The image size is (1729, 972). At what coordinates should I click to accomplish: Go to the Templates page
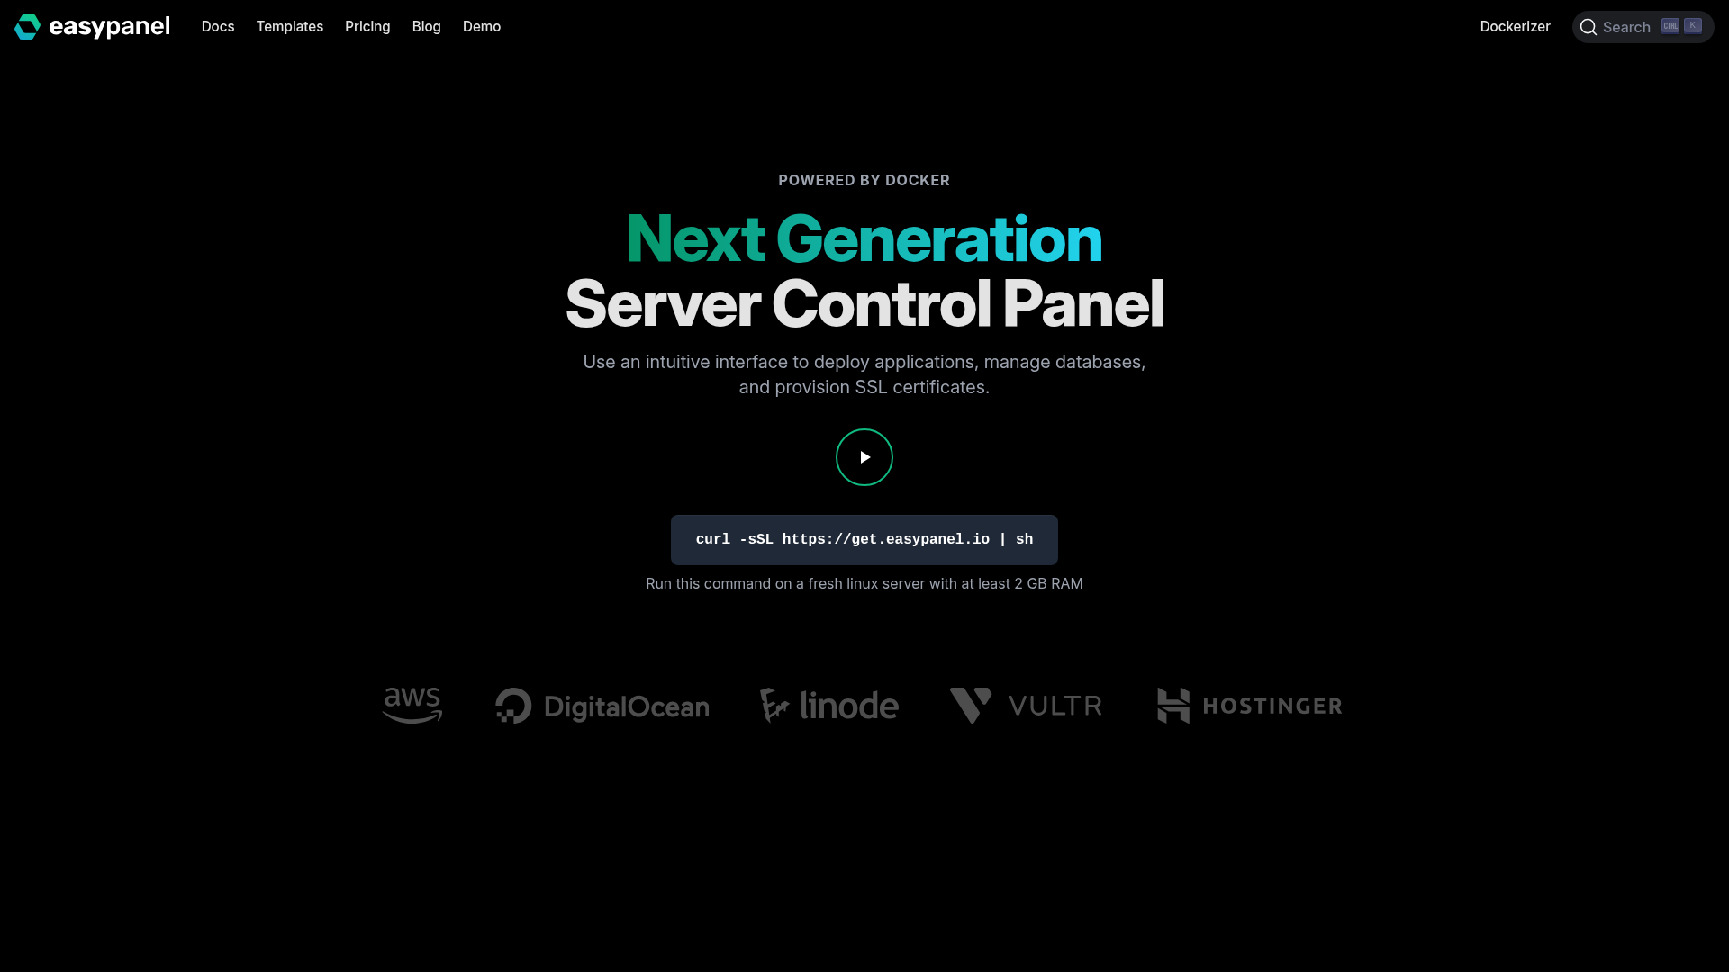(290, 27)
